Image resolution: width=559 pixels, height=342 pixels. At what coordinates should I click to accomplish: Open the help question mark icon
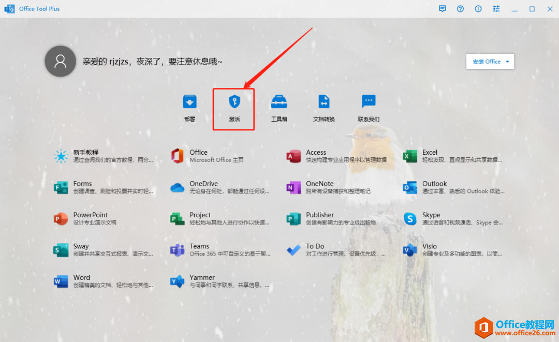click(x=460, y=9)
